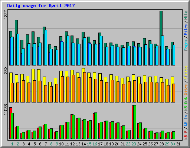This screenshot has height=148, width=190.
Task: Click the 'Files' legend label
Action: point(186,30)
